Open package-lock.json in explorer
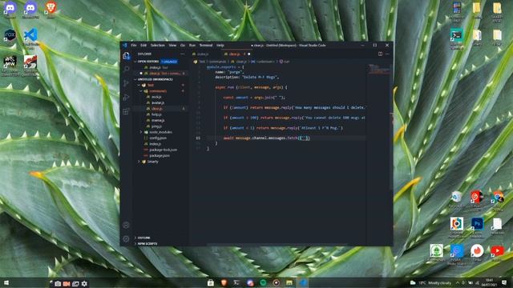The height and width of the screenshot is (288, 513). point(163,150)
